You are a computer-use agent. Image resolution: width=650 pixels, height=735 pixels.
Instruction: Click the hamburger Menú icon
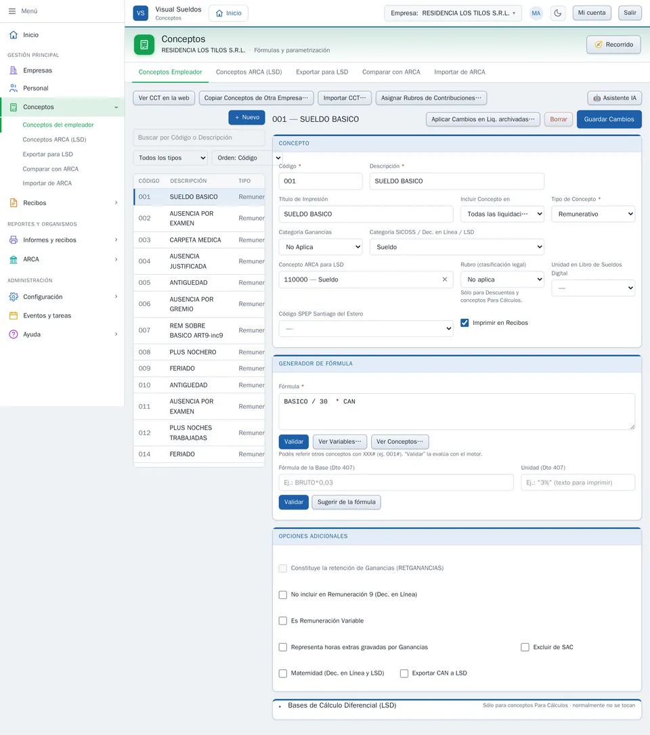point(12,11)
